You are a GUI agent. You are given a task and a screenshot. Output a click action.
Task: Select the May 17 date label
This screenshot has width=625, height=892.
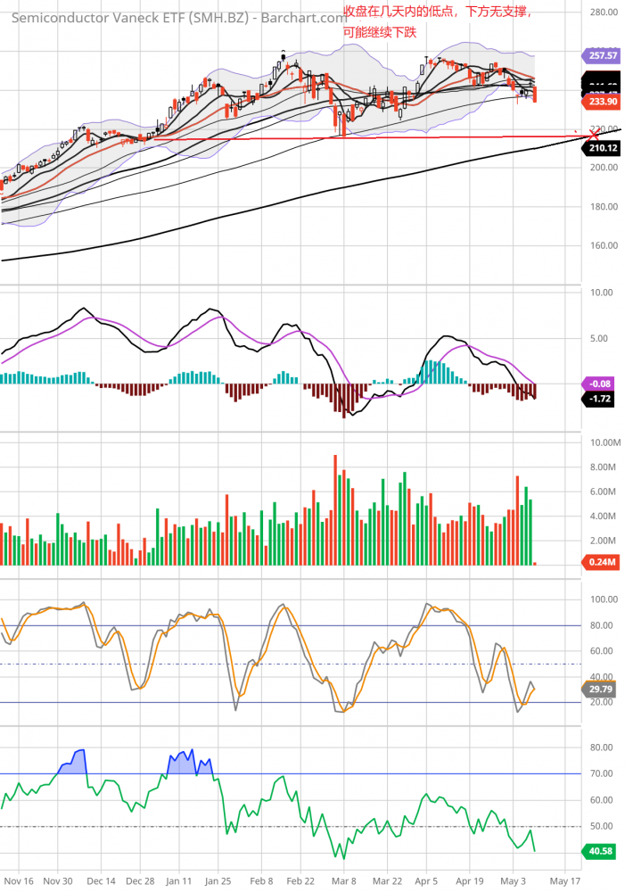tap(563, 880)
